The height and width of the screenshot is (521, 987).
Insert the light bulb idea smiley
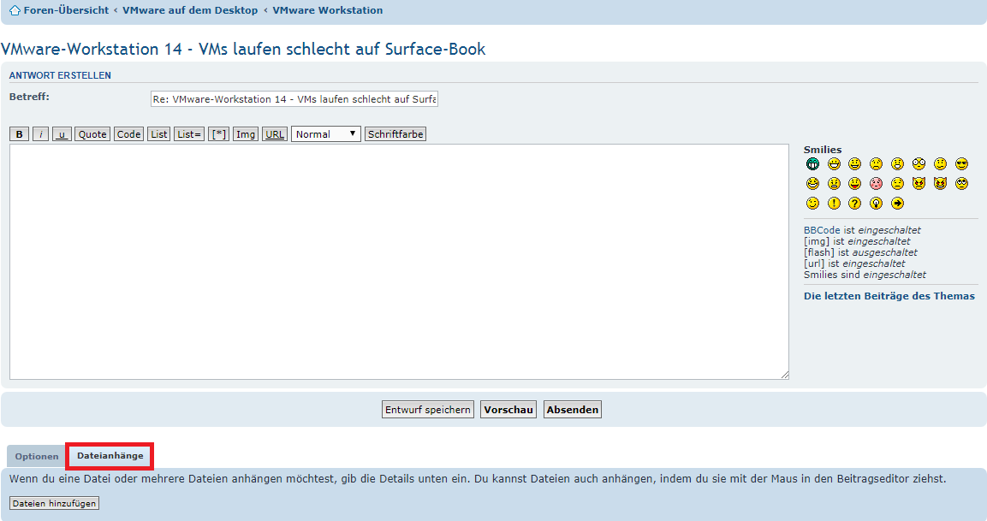tap(876, 203)
